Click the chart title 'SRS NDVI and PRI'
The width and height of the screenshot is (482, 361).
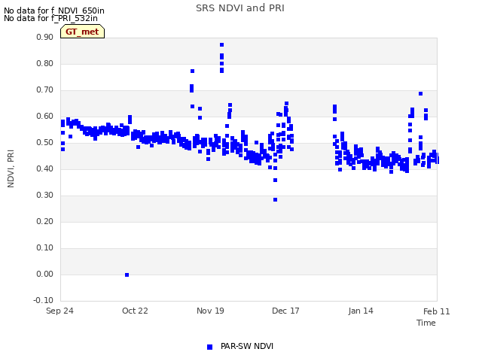pos(240,8)
